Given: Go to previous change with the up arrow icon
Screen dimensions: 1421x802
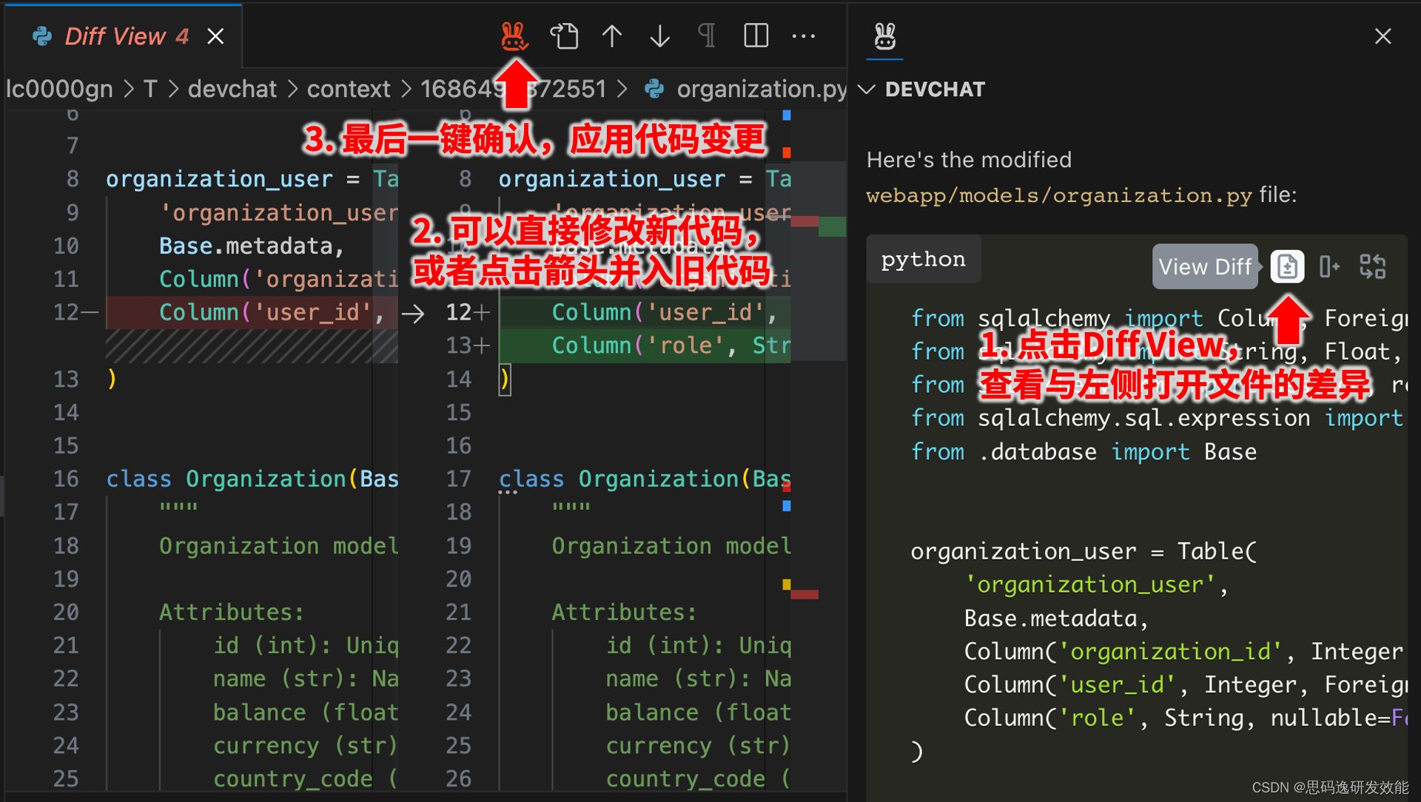Looking at the screenshot, I should pos(612,36).
